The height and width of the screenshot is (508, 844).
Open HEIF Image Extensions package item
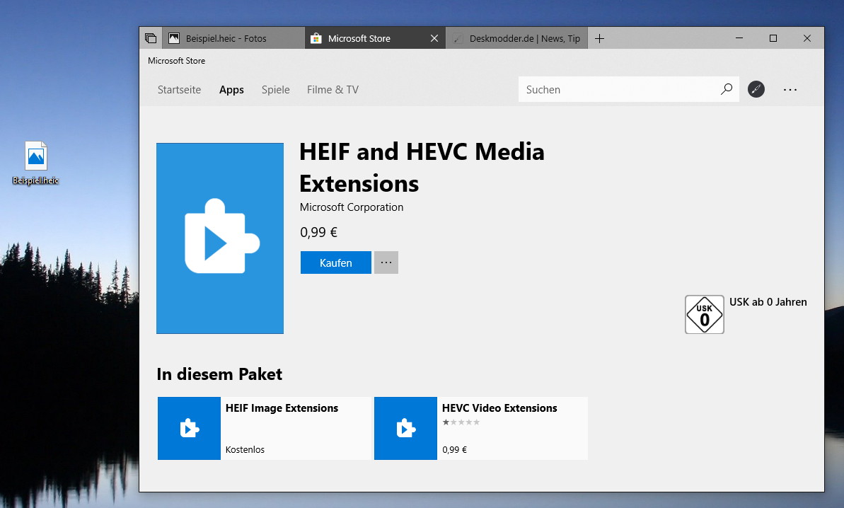click(265, 428)
